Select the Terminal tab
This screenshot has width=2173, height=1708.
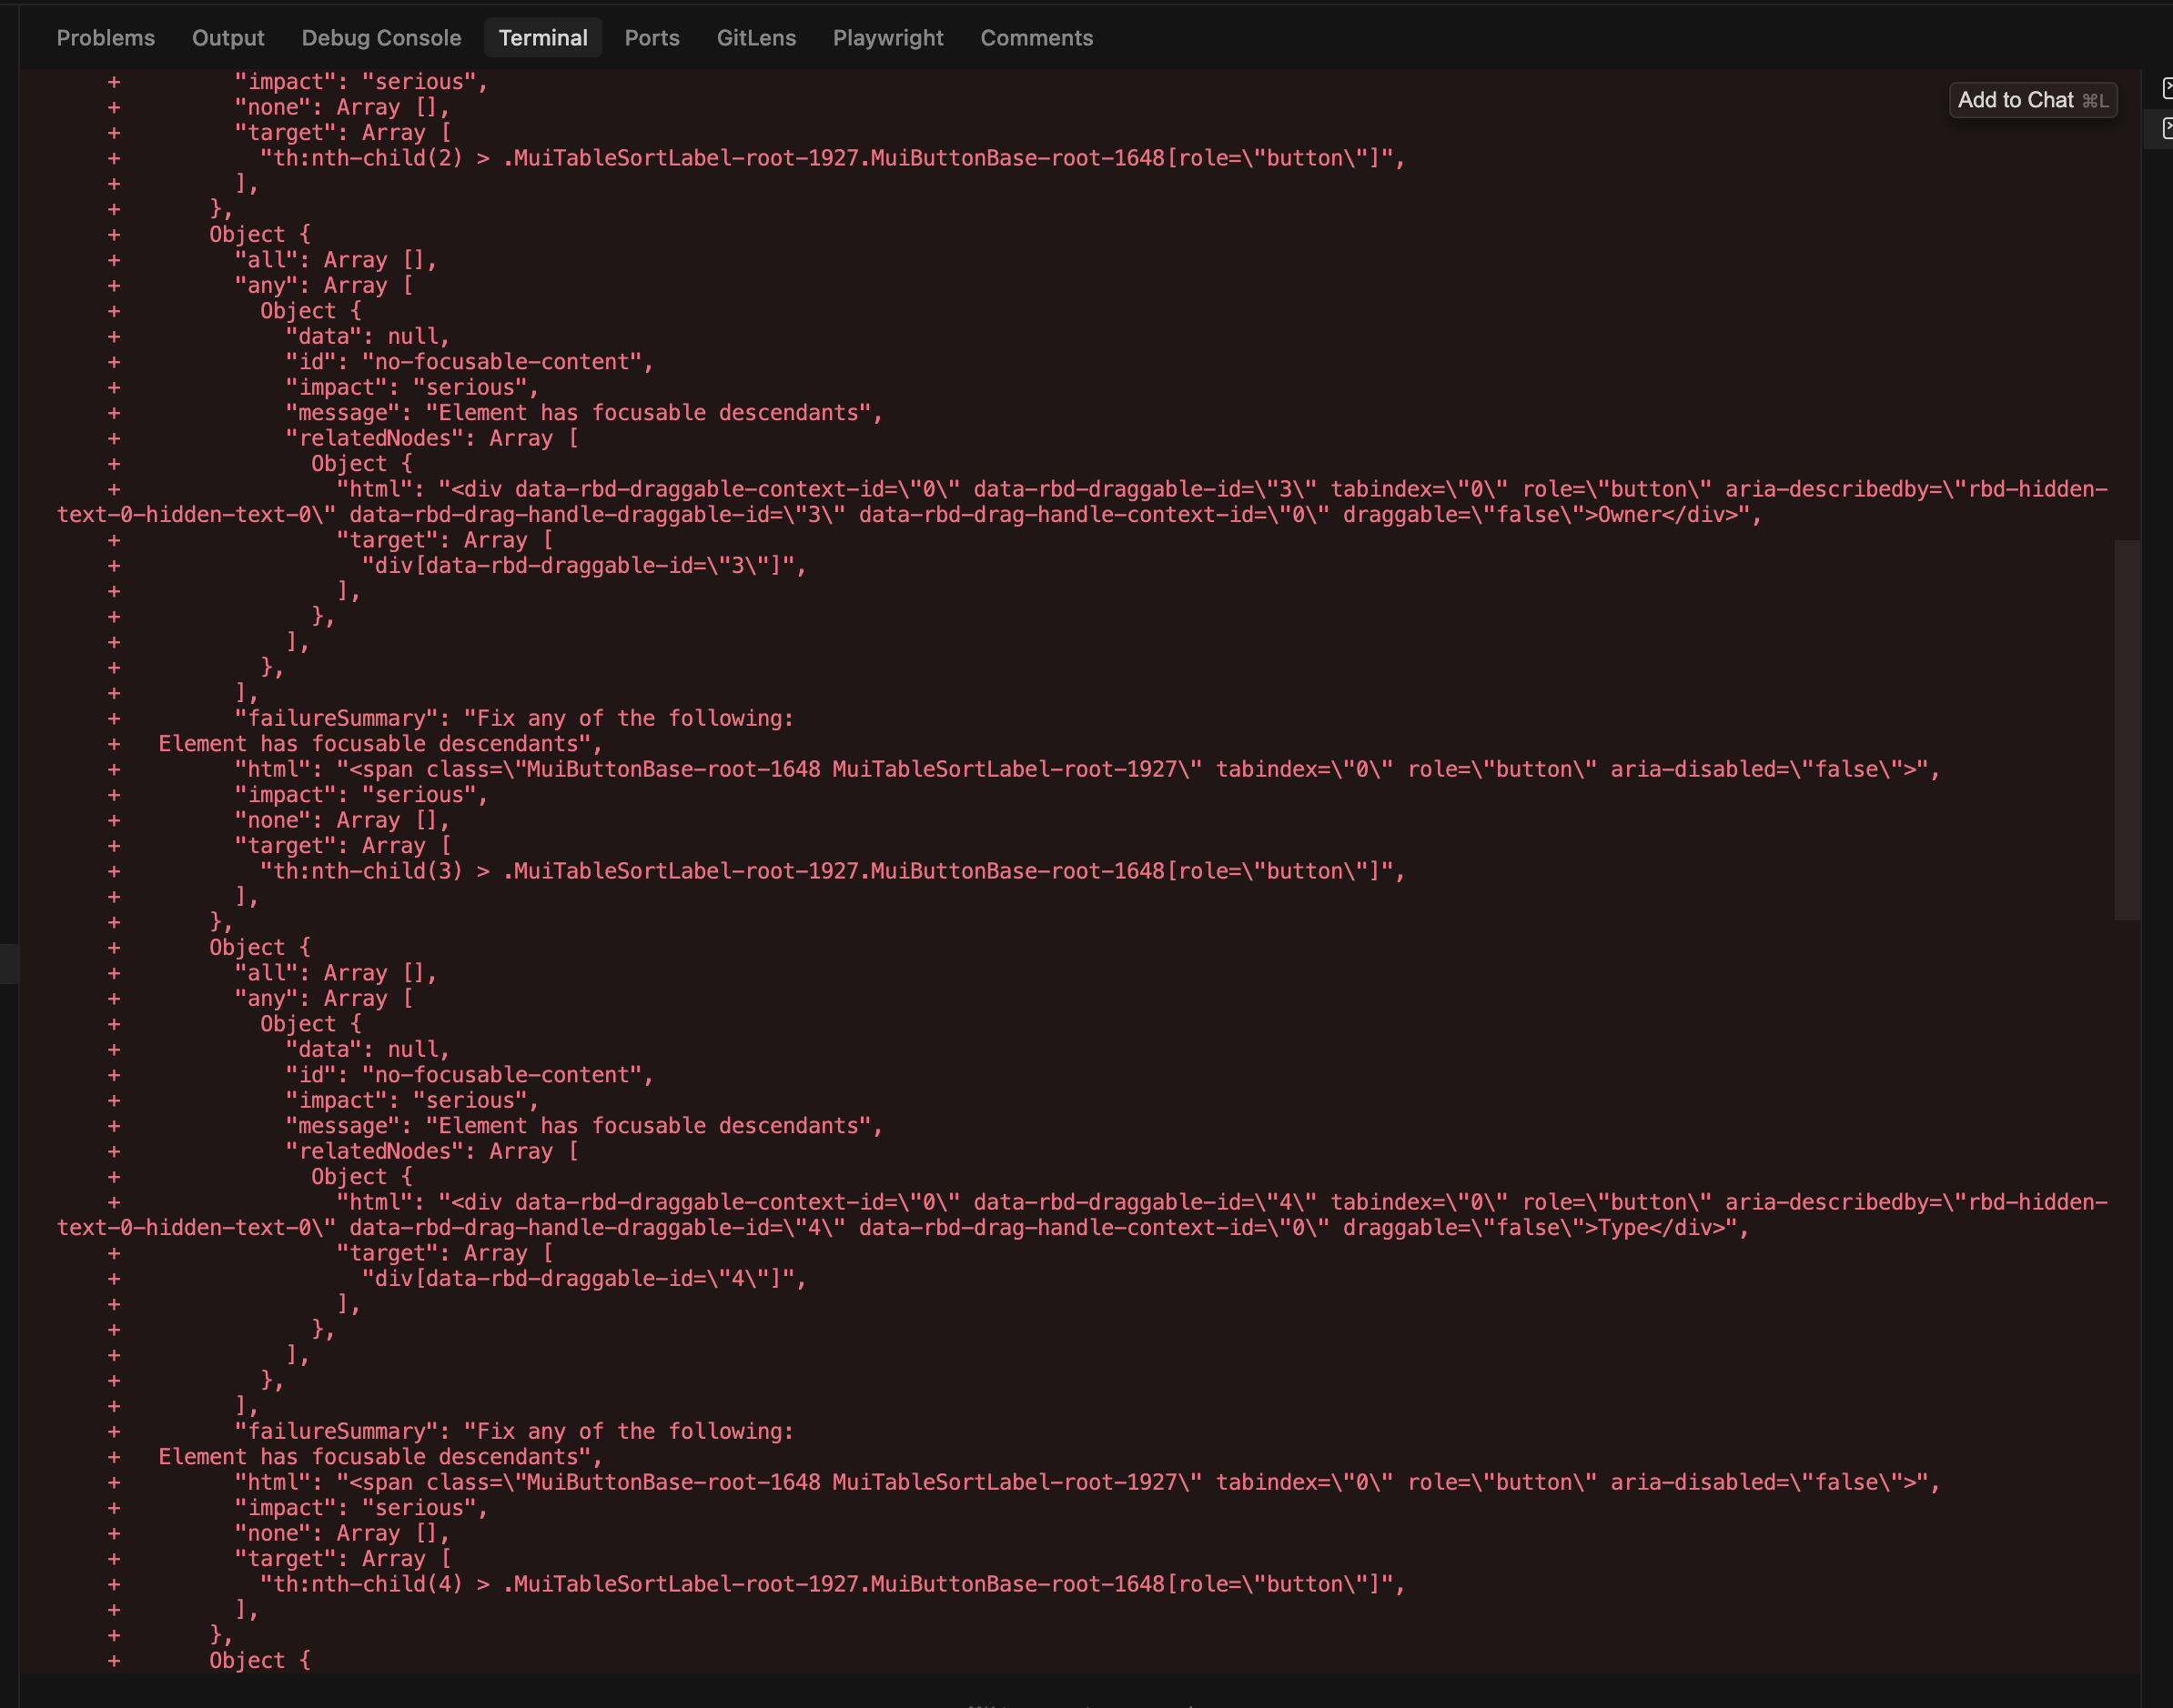click(x=542, y=38)
